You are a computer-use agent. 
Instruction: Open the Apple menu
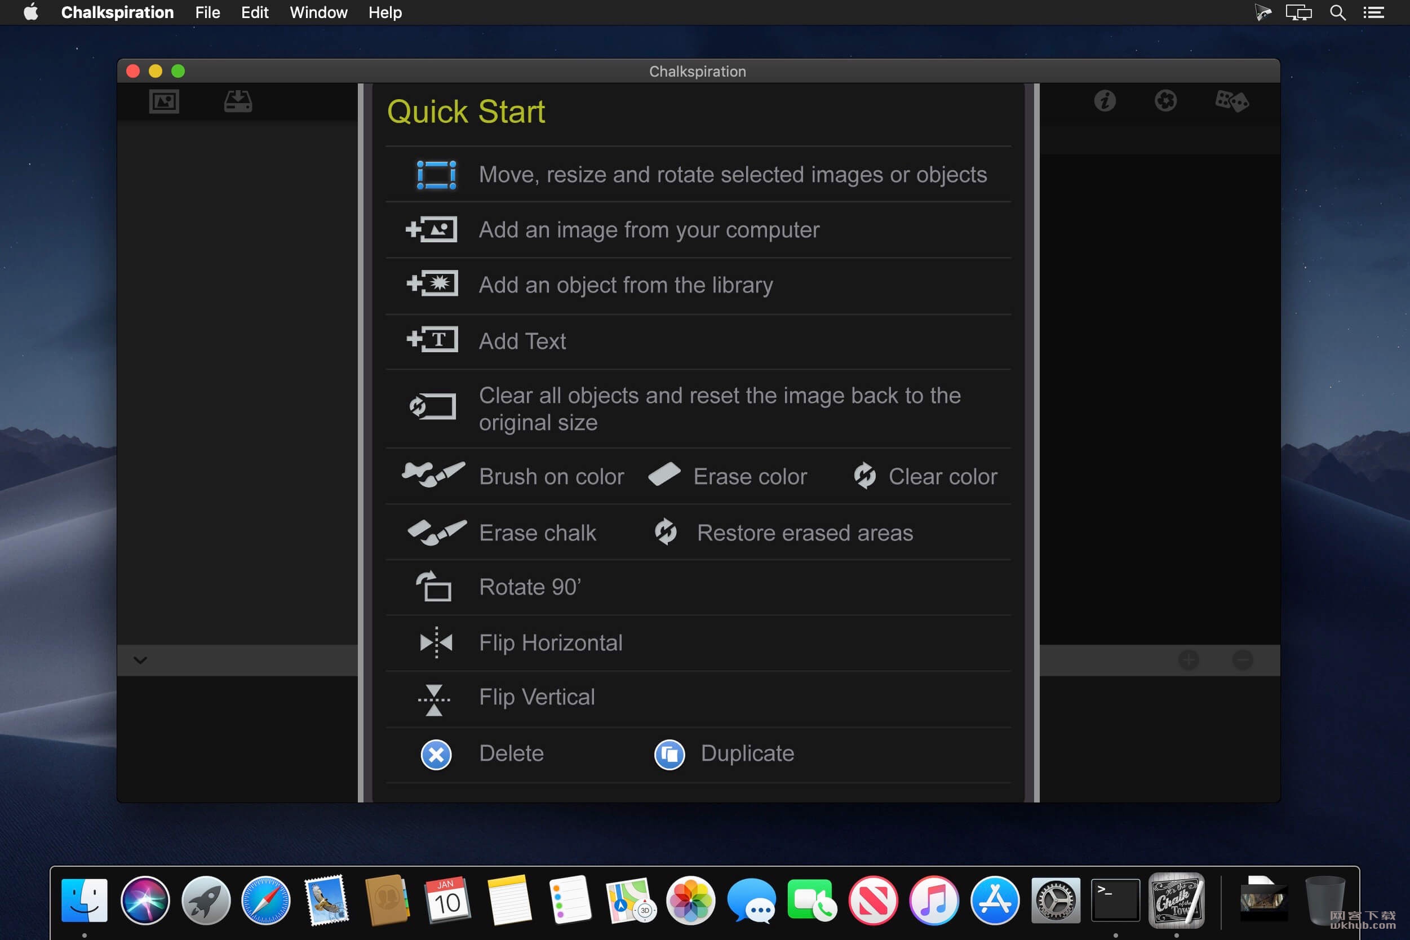31,12
